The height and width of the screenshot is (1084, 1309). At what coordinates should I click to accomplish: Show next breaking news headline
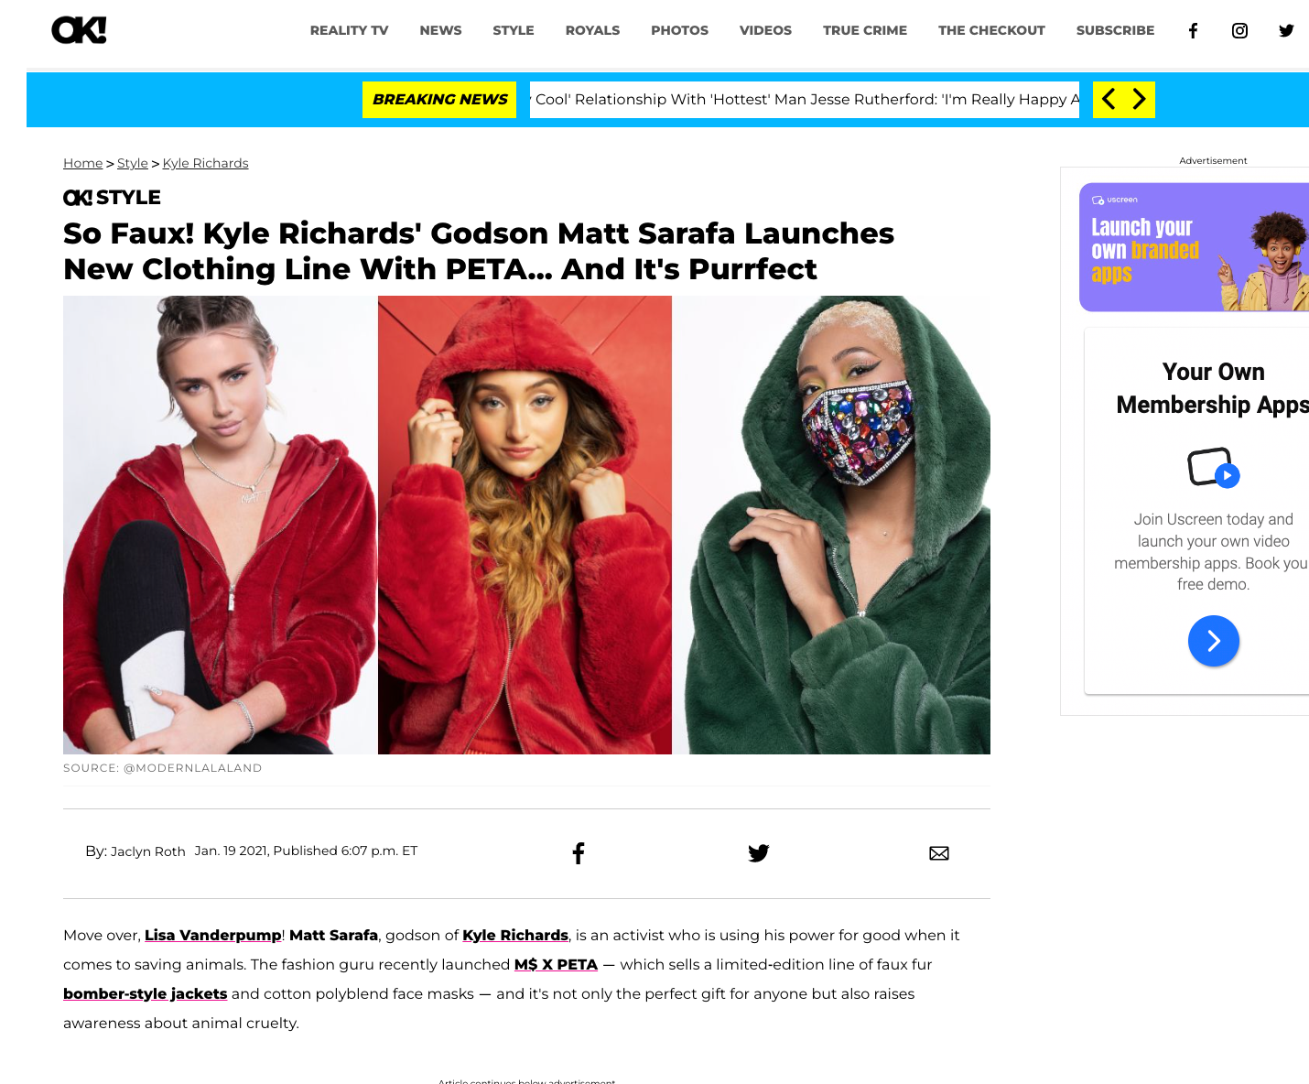tap(1139, 99)
